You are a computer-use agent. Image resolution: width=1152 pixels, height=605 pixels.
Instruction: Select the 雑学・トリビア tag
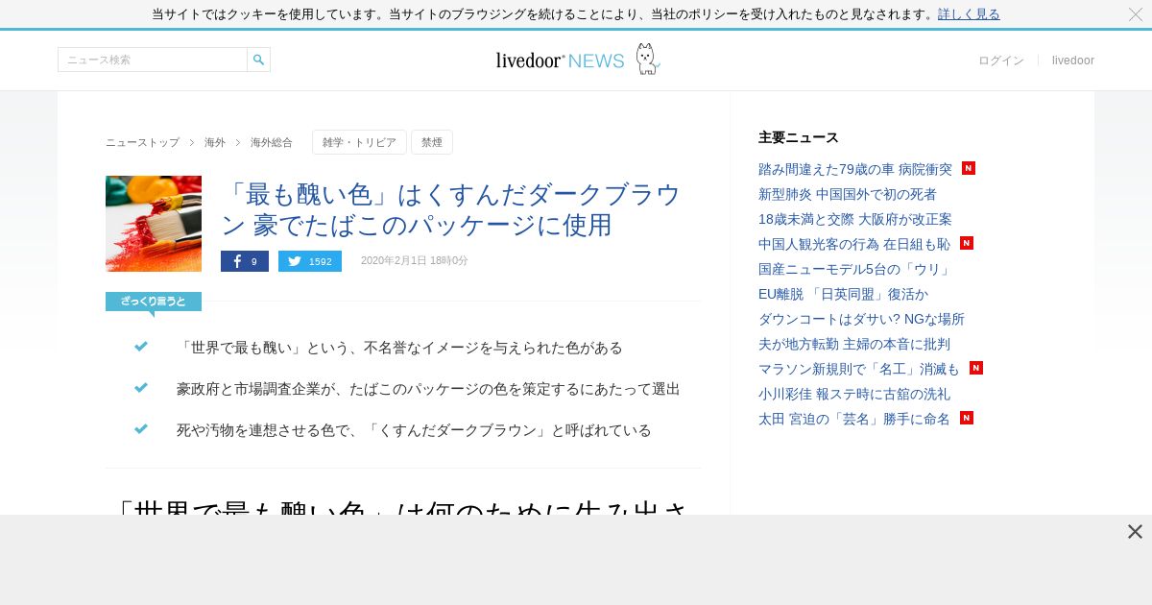pos(359,142)
